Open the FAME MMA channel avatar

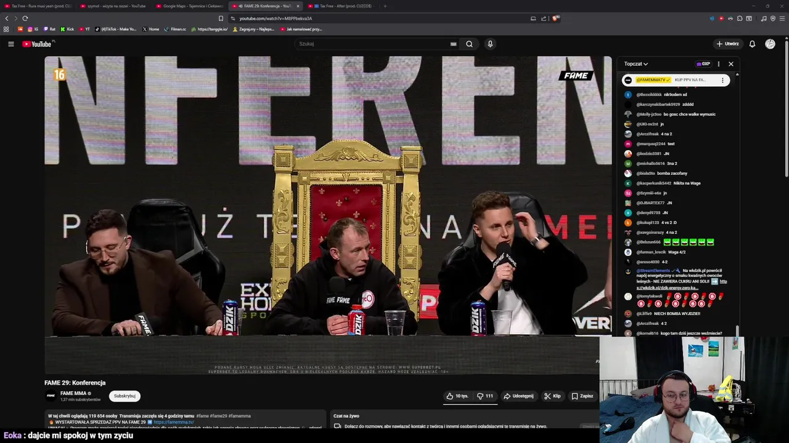pos(51,396)
